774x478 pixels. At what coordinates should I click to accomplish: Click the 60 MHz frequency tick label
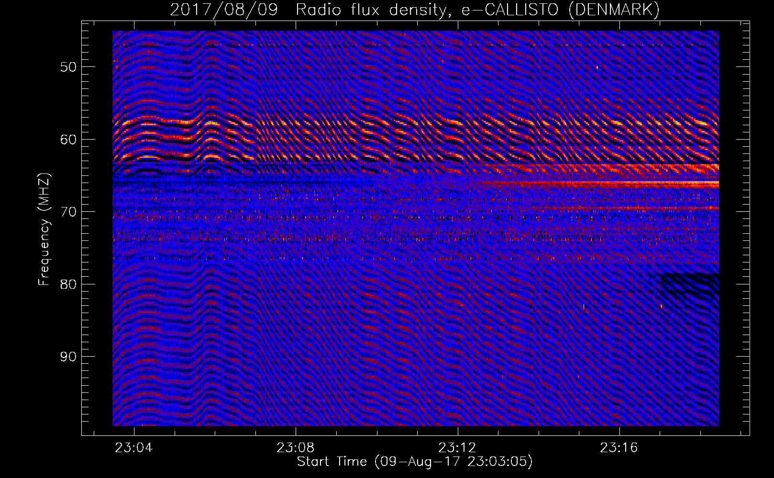[68, 140]
